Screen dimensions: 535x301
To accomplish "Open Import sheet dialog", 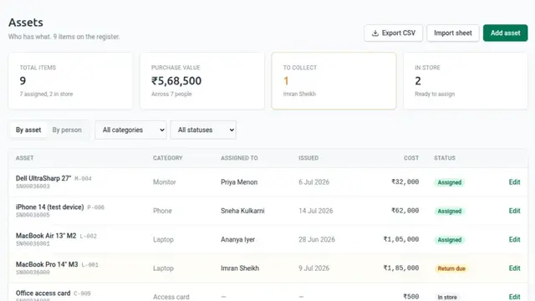I will pos(453,33).
